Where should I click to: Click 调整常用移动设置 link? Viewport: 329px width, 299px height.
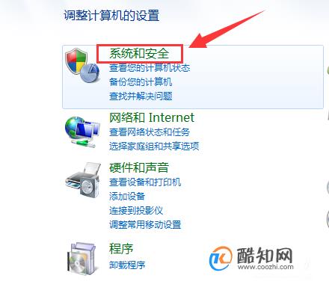pyautogui.click(x=145, y=225)
